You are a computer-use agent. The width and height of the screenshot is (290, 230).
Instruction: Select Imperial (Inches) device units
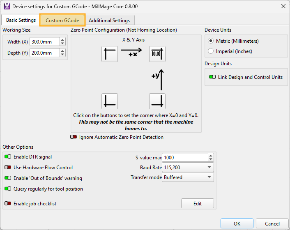coord(211,51)
